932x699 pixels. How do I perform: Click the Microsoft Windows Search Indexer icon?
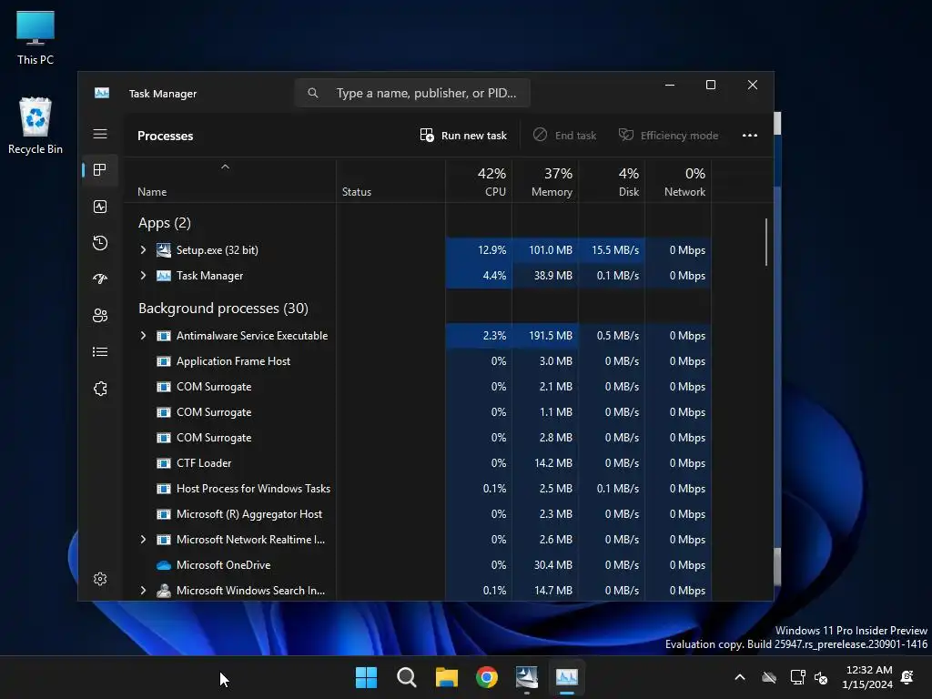point(164,591)
